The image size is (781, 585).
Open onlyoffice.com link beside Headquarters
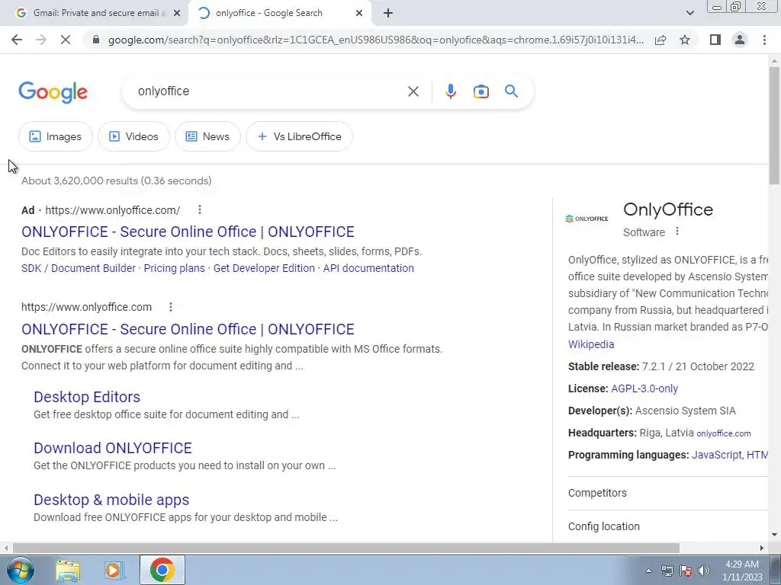[x=723, y=433]
